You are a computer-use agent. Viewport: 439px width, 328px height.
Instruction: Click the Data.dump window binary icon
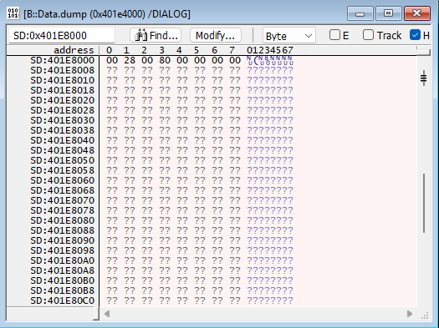point(13,13)
